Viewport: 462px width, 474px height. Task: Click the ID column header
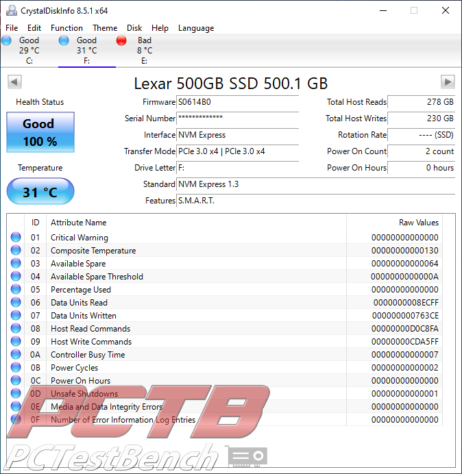tap(35, 223)
